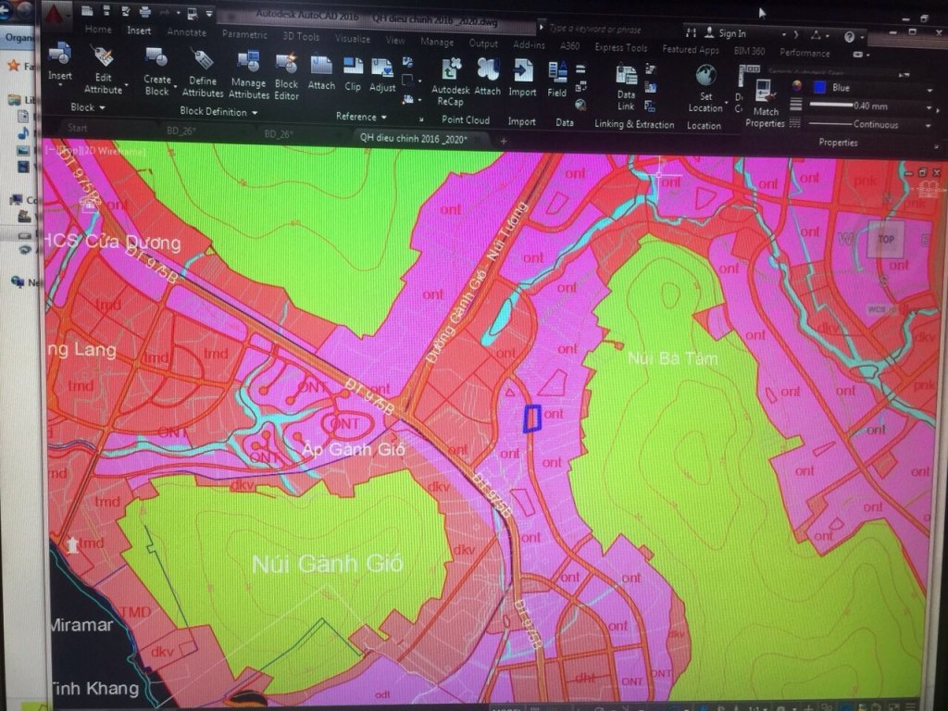Screen dimensions: 948x711
Task: Open the View ribbon tab
Action: coord(394,41)
